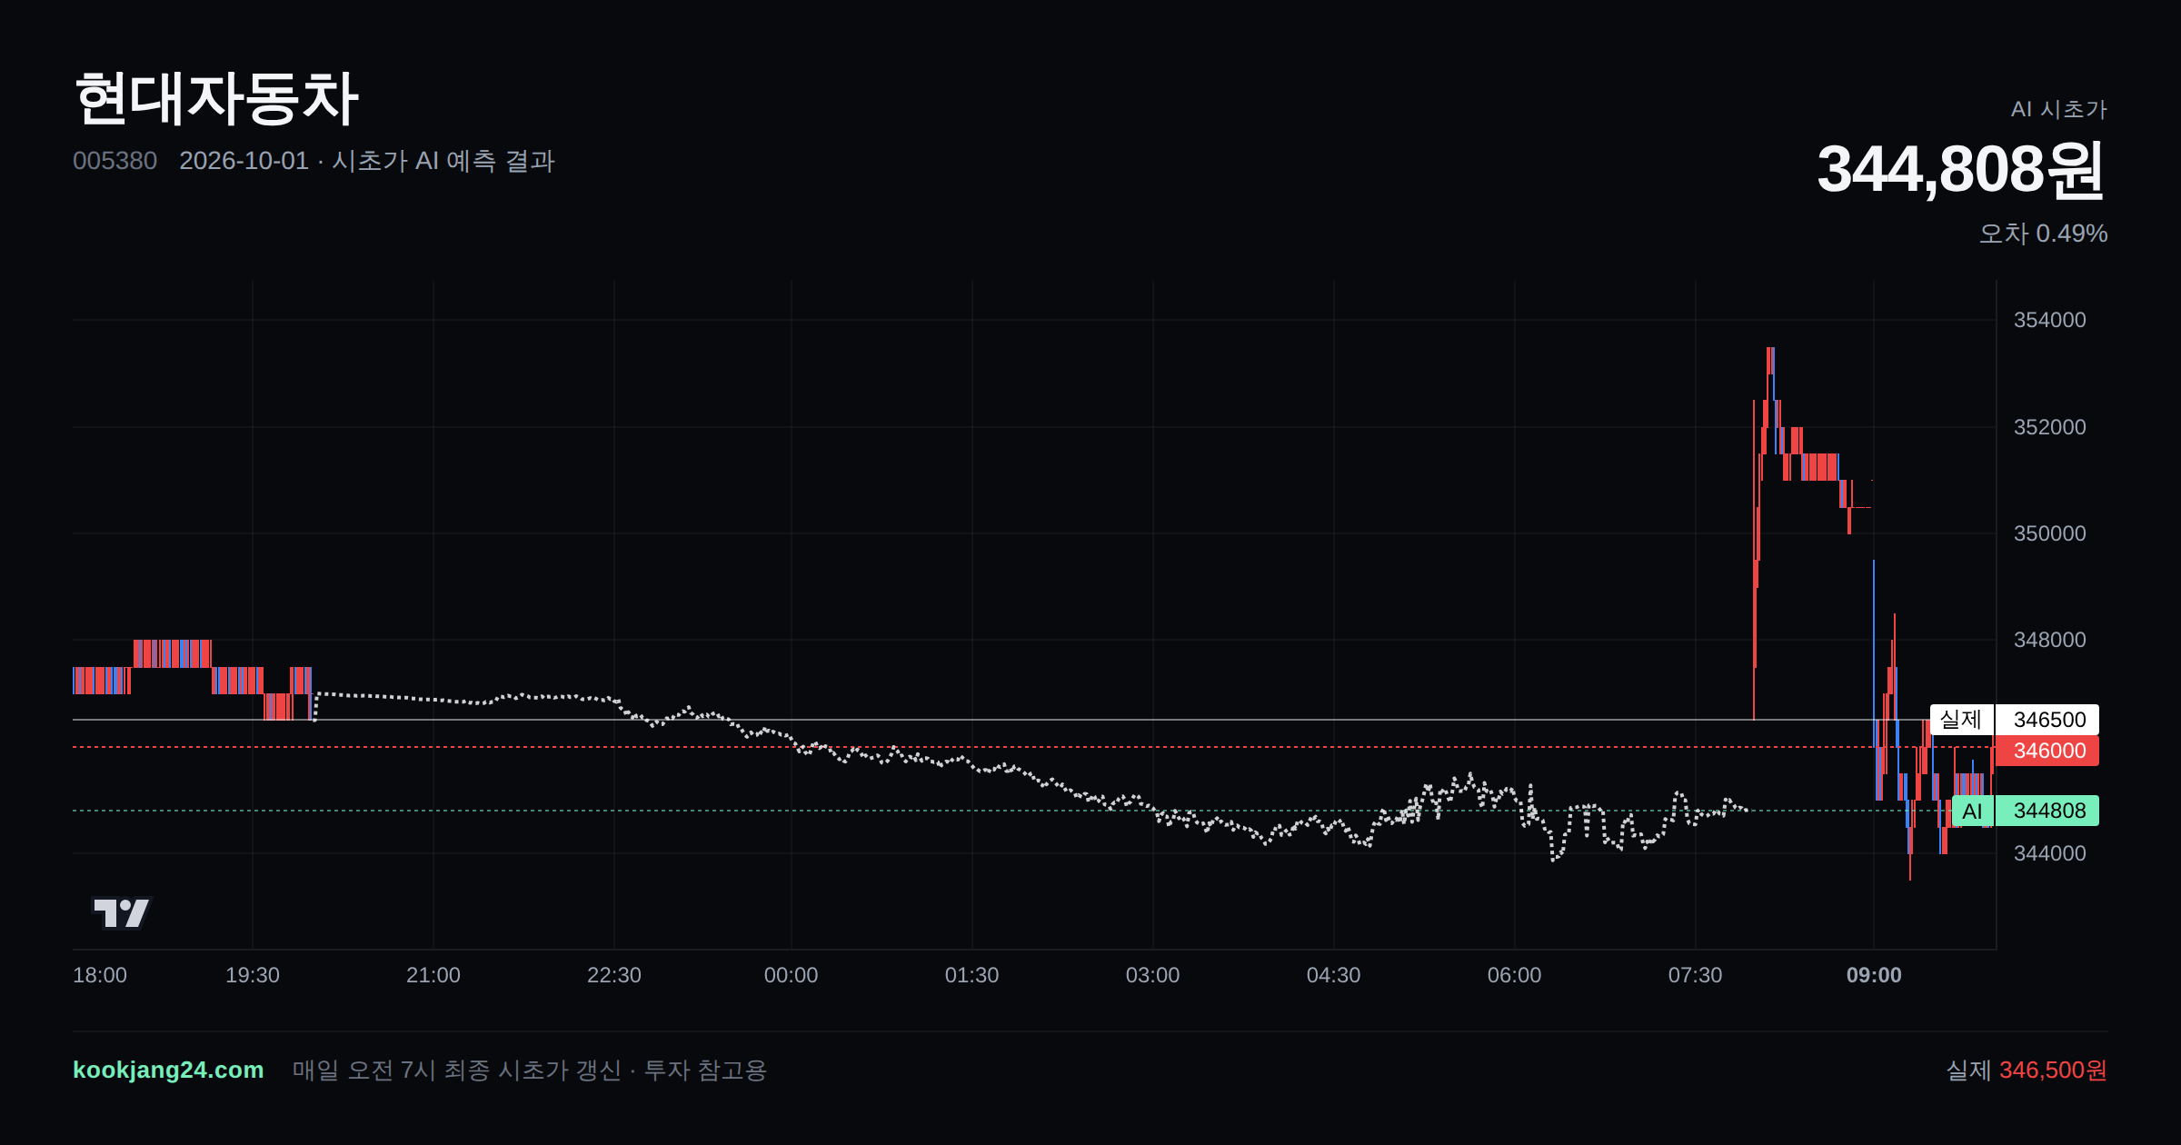Viewport: 2181px width, 1145px height.
Task: Click the bold 09:00 time label
Action: pyautogui.click(x=1874, y=975)
